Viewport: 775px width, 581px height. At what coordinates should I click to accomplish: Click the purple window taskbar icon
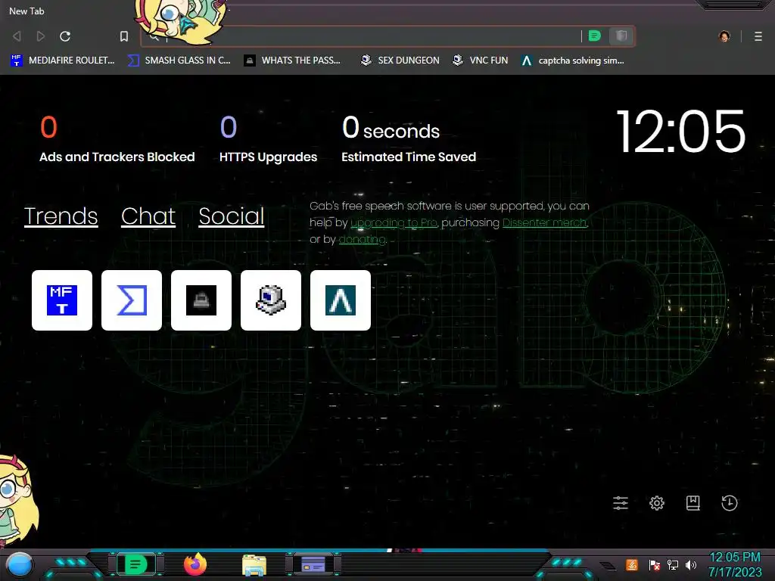pyautogui.click(x=313, y=564)
